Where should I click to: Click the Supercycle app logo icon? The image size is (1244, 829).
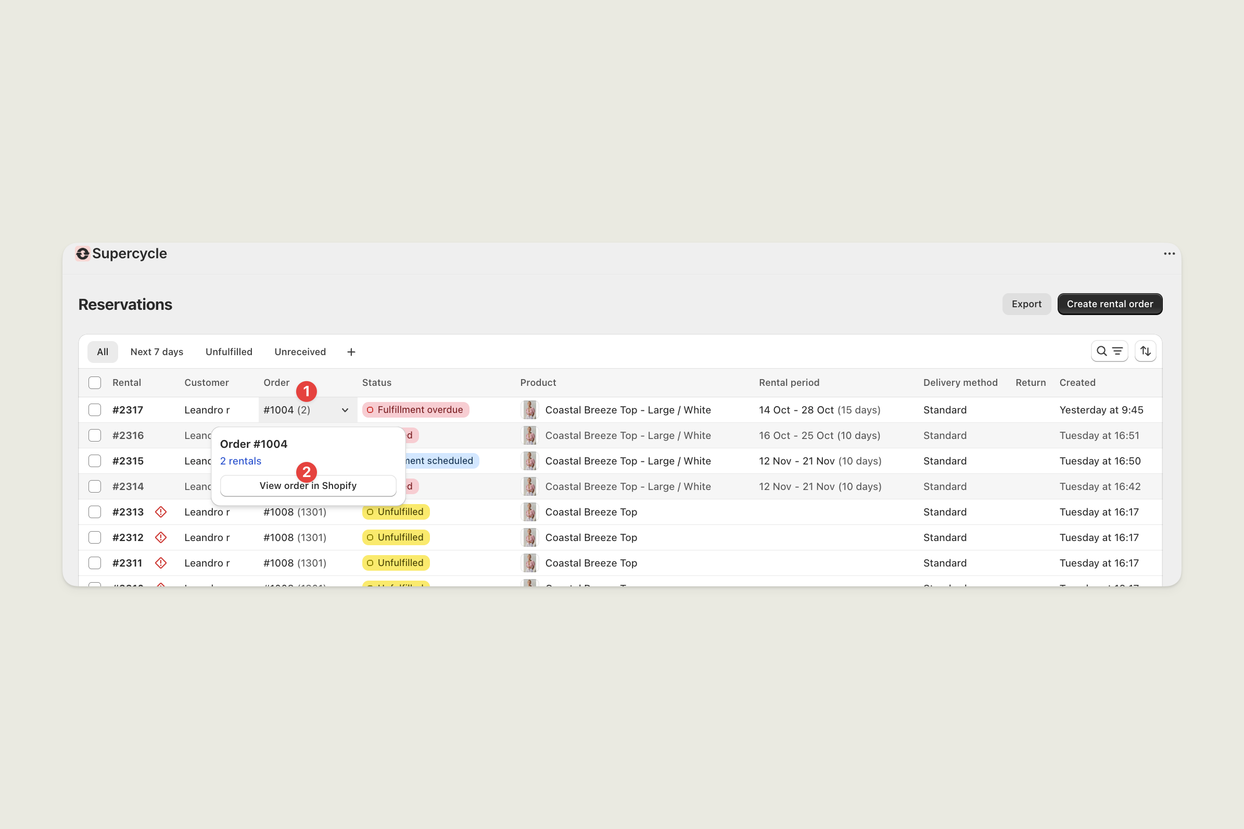tap(83, 253)
